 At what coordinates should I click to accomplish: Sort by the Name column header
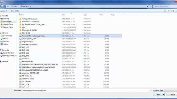(x=21, y=15)
